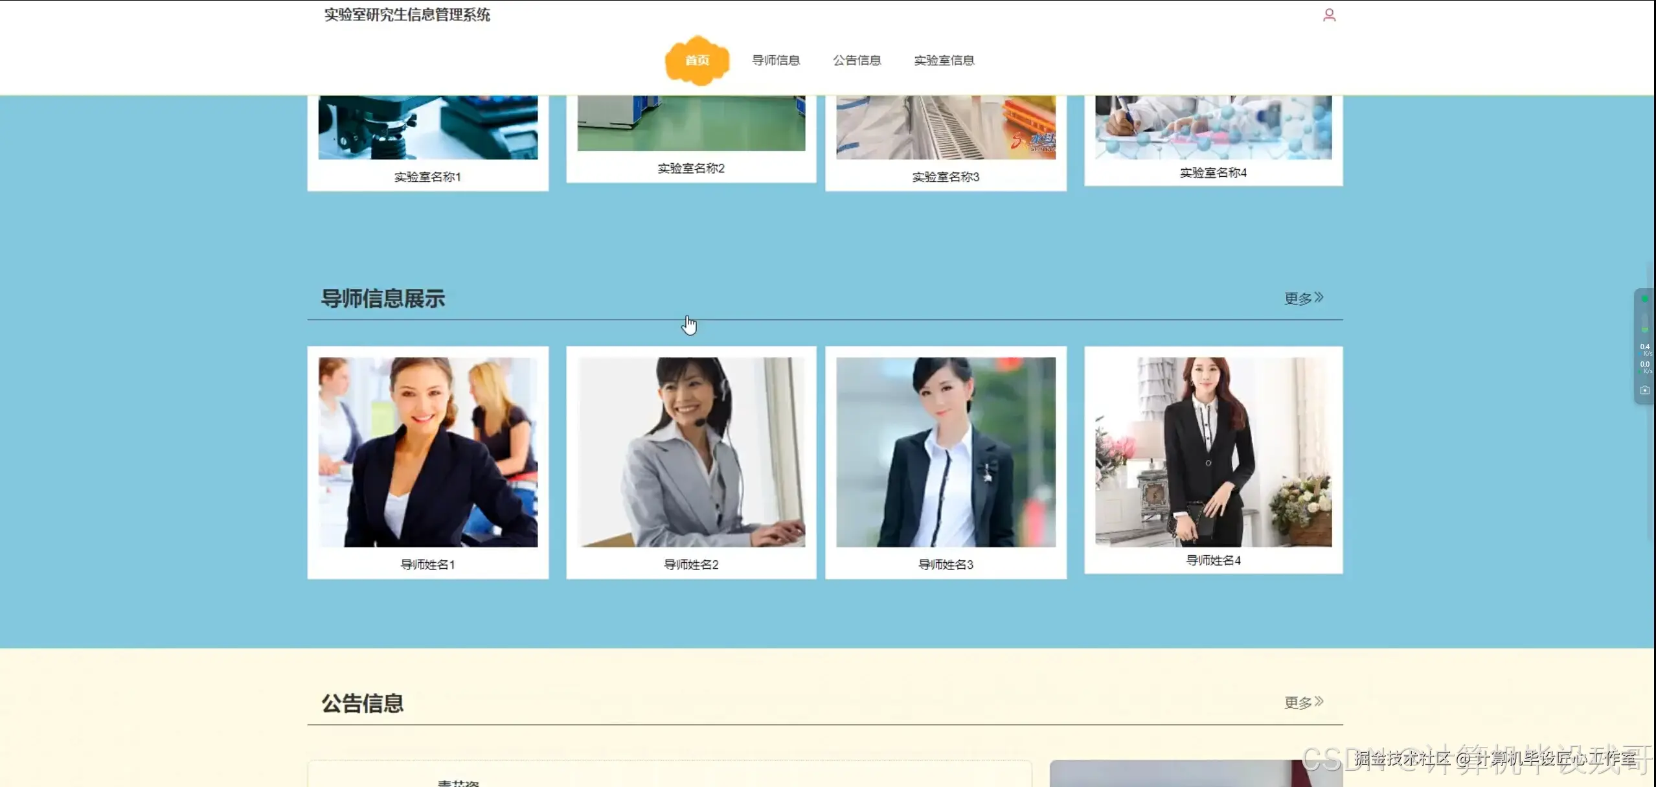Viewport: 1656px width, 787px height.
Task: Open the 导师姓名1 mentor photo
Action: (427, 450)
